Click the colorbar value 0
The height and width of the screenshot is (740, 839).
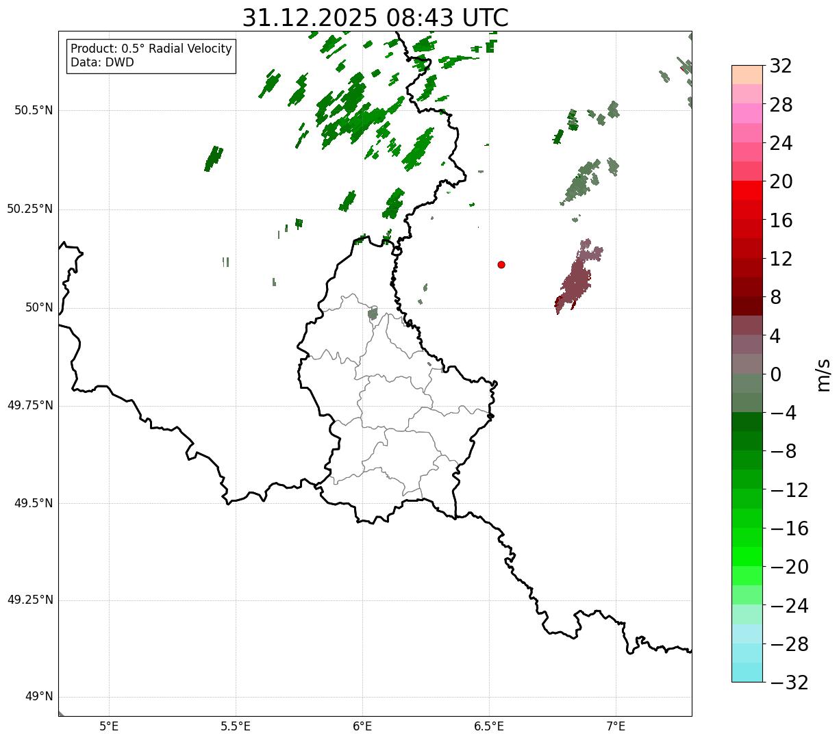[x=776, y=374]
